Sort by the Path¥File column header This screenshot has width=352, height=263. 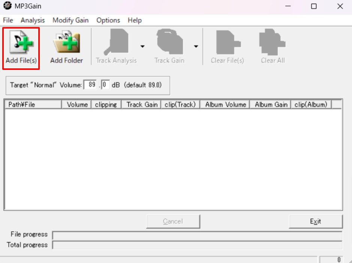tap(33, 104)
